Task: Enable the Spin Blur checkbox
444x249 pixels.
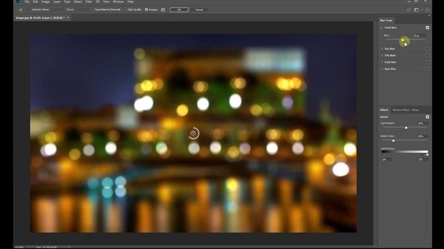Action: pos(427,69)
